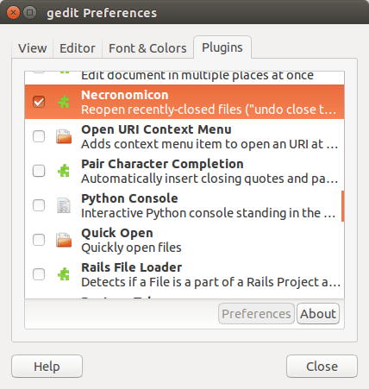The height and width of the screenshot is (389, 369).
Task: Close the gedit Preferences window via red button
Action: (x=13, y=13)
